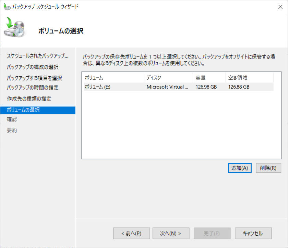Open the バックアップする項目を選択 step
The height and width of the screenshot is (248, 288).
(37, 78)
